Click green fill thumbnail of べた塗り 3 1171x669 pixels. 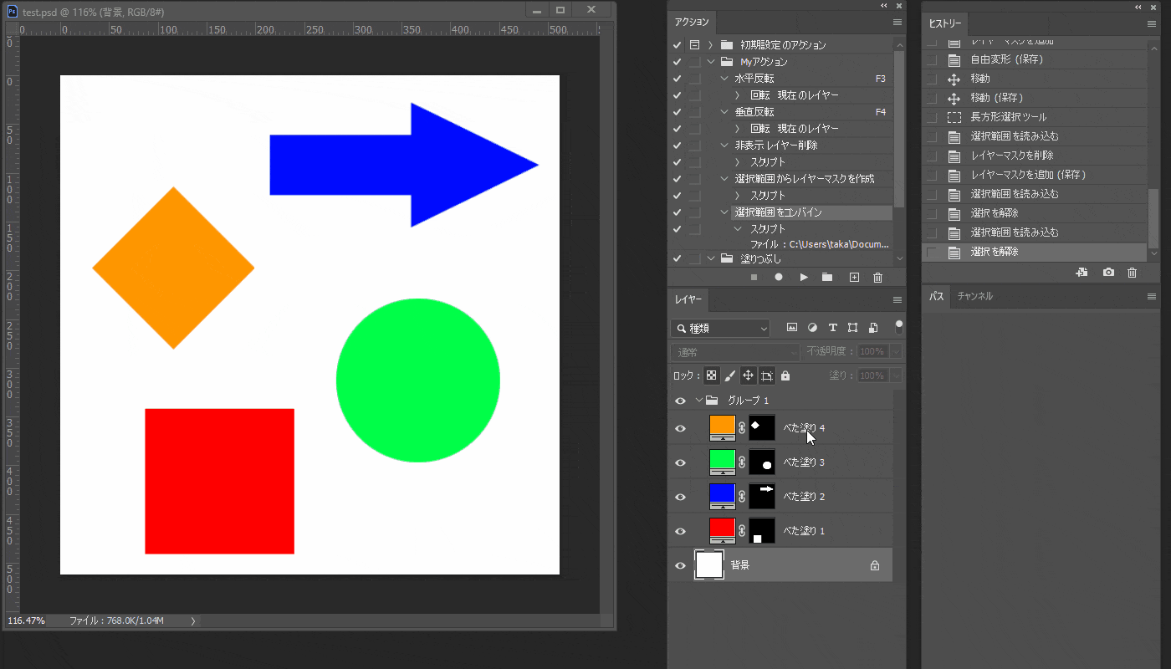[723, 461]
